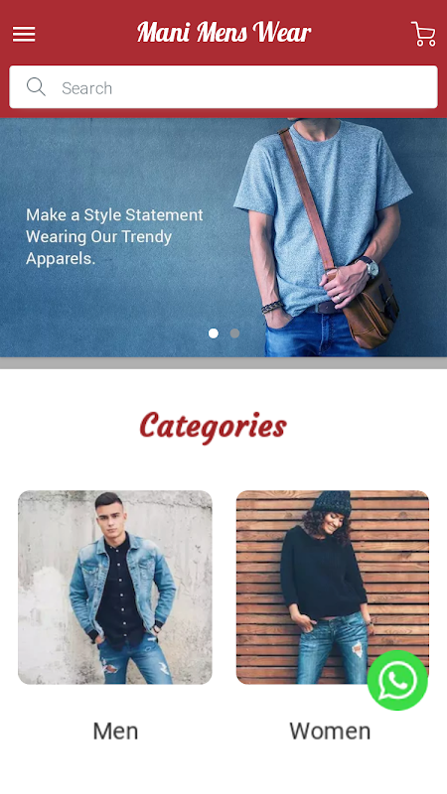Viewport: 447px width, 794px height.
Task: Select the first banner slide dot
Action: pos(214,333)
